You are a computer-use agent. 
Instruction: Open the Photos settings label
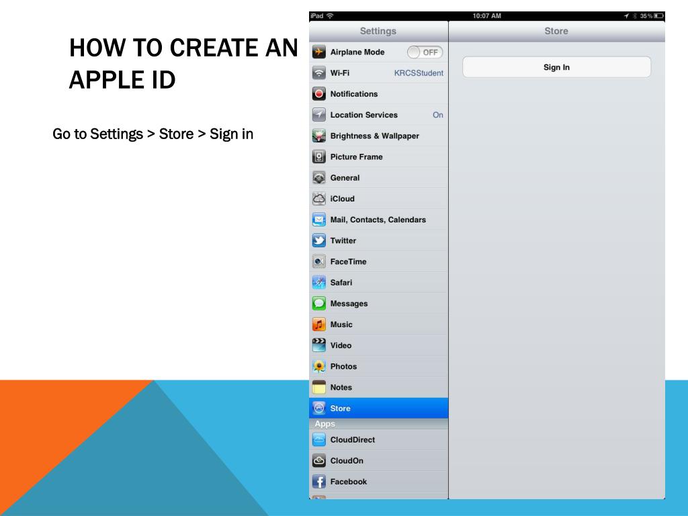click(343, 366)
